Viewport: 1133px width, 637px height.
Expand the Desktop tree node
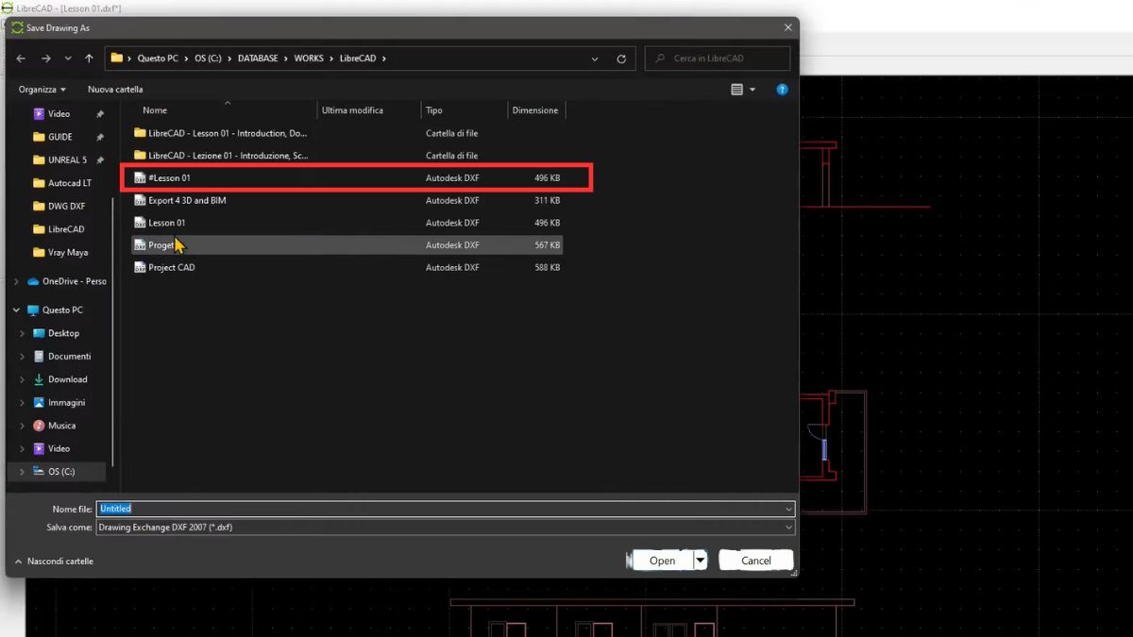point(23,333)
